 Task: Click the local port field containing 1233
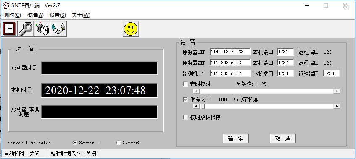pyautogui.click(x=285, y=73)
